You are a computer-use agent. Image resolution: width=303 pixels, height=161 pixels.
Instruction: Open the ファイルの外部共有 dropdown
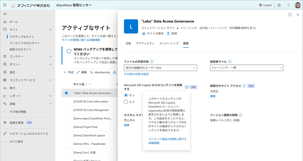tap(161, 68)
